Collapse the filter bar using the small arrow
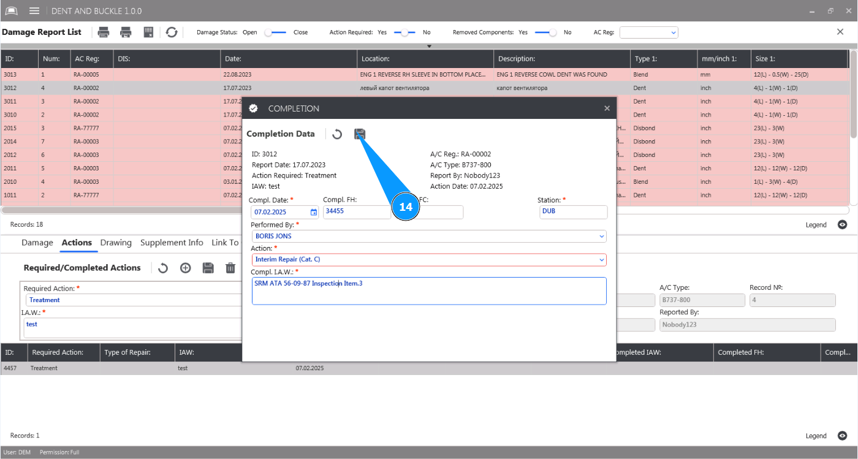Viewport: 858px width, 459px height. [x=429, y=46]
